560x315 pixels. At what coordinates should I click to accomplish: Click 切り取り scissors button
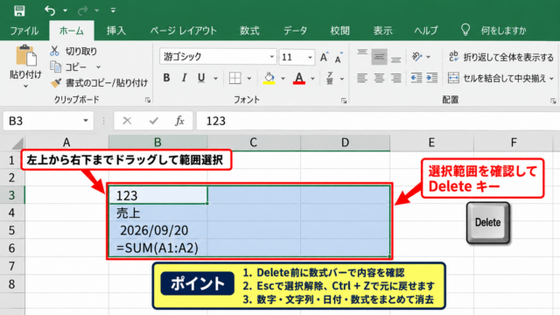[73, 51]
